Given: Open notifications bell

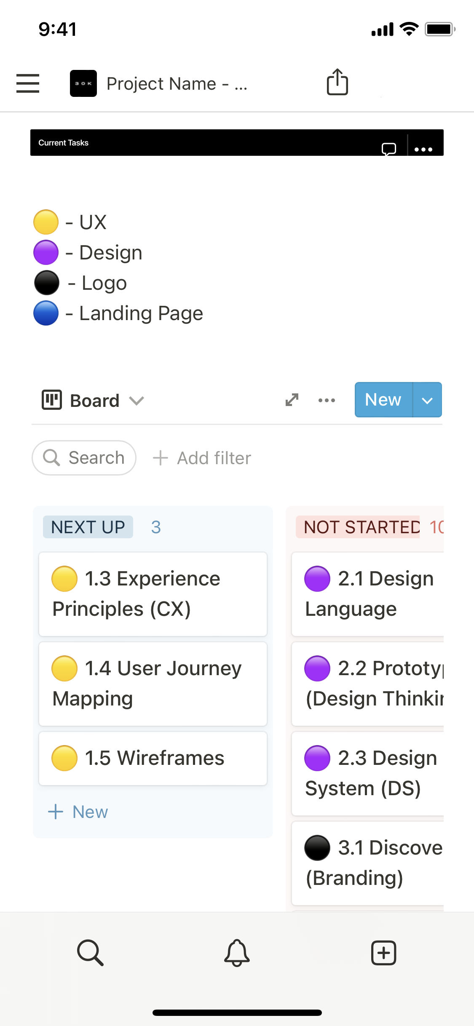Looking at the screenshot, I should (237, 952).
